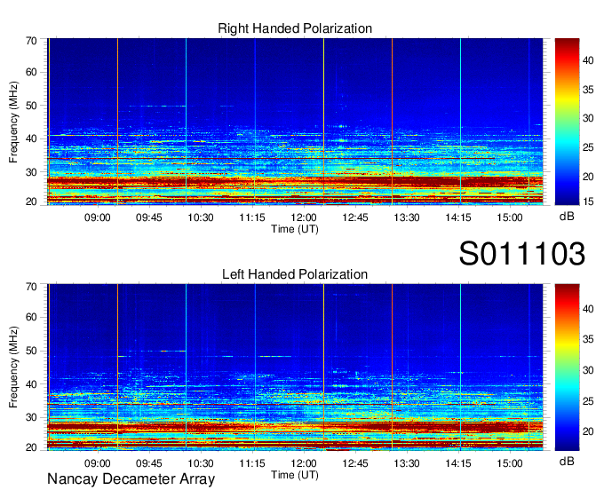The width and height of the screenshot is (604, 490).
Task: Click "11:15" tick on Right Handed time axis
Action: [252, 217]
